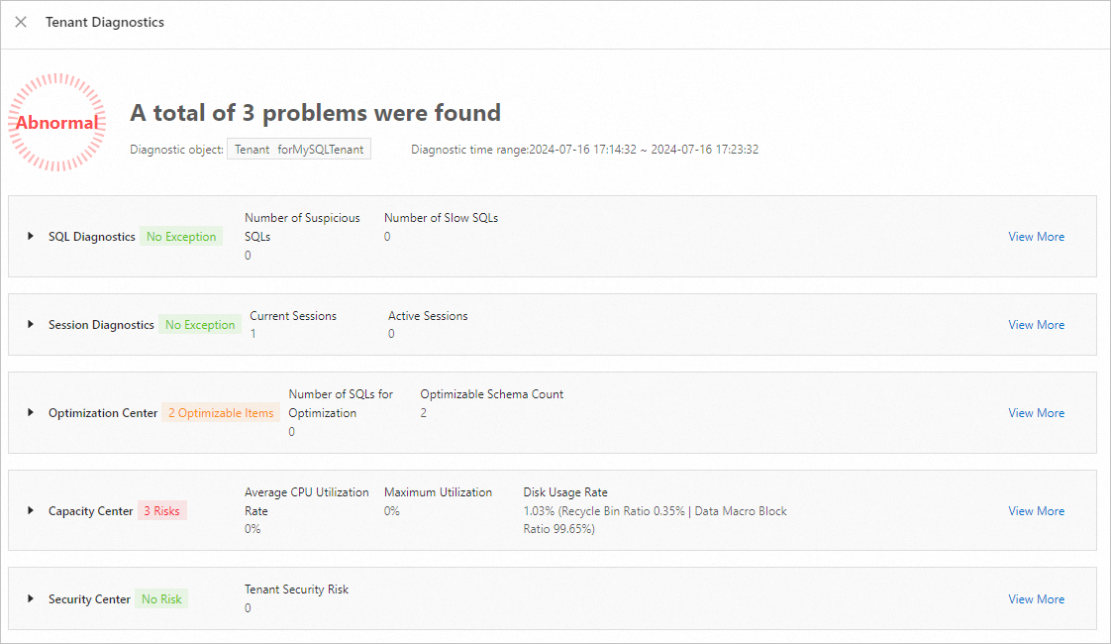
Task: Open View More for Optimization Center
Action: click(1036, 413)
